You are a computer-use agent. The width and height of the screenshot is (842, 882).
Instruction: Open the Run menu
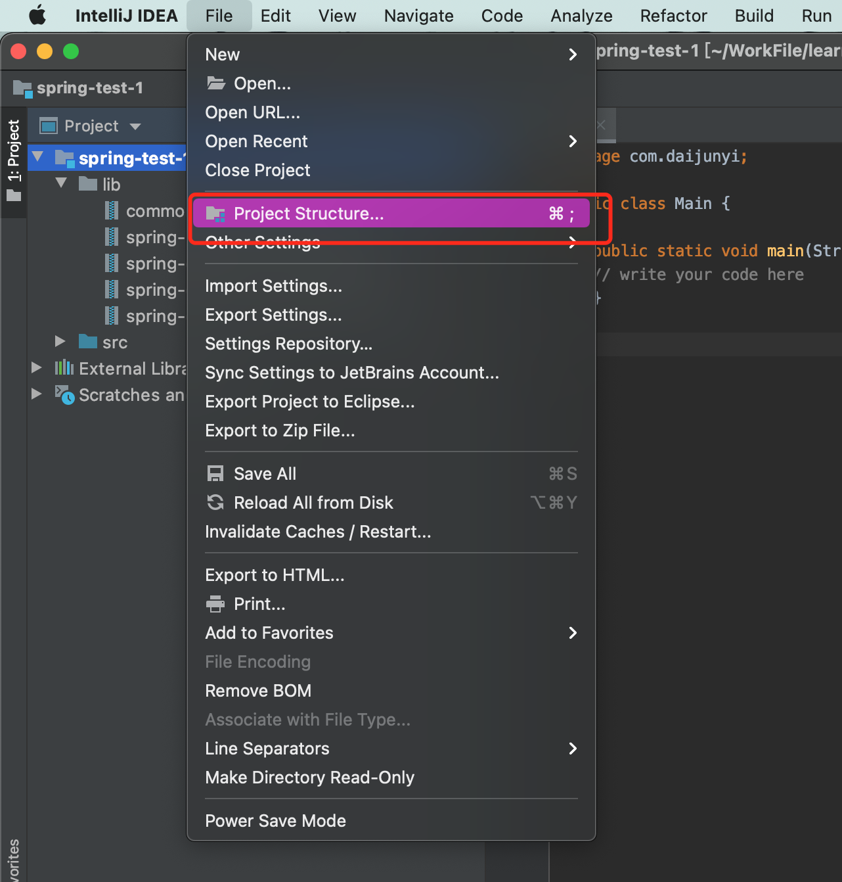coord(816,16)
